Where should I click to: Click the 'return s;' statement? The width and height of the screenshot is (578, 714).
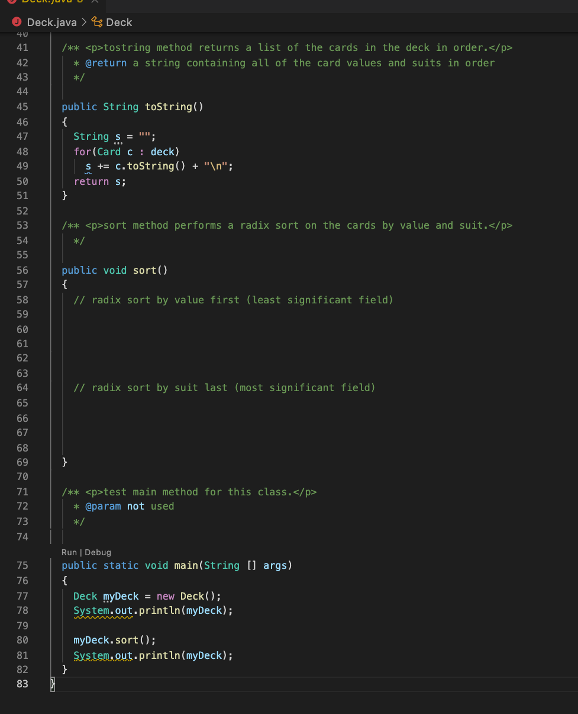pos(100,181)
